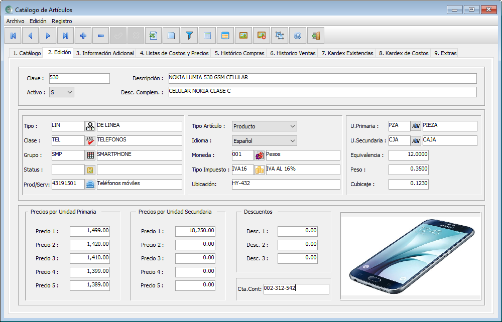Go to the first record
502x322 pixels.
pyautogui.click(x=13, y=36)
